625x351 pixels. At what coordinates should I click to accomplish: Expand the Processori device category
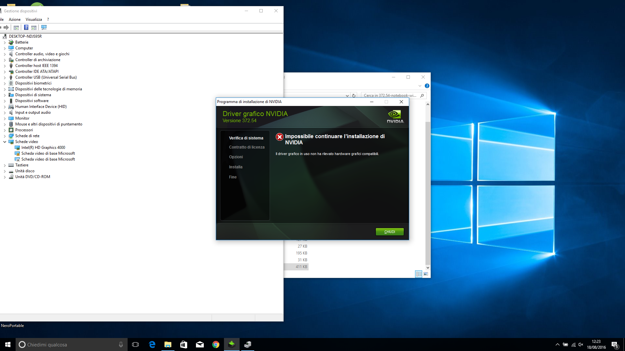pyautogui.click(x=5, y=130)
